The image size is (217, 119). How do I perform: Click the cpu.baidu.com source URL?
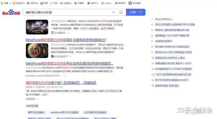pyautogui.click(x=44, y=76)
